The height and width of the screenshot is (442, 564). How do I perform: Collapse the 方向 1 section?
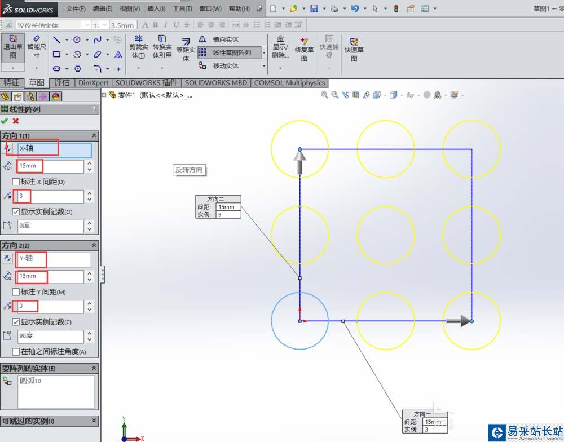[94, 135]
